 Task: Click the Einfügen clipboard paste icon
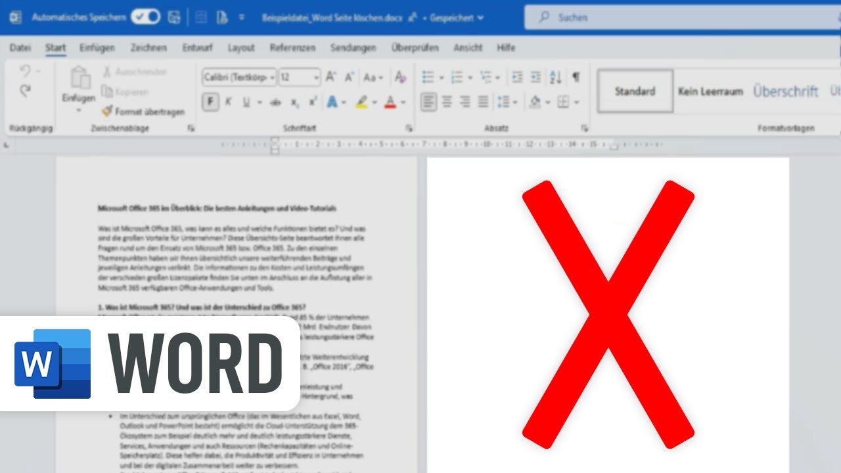coord(80,78)
